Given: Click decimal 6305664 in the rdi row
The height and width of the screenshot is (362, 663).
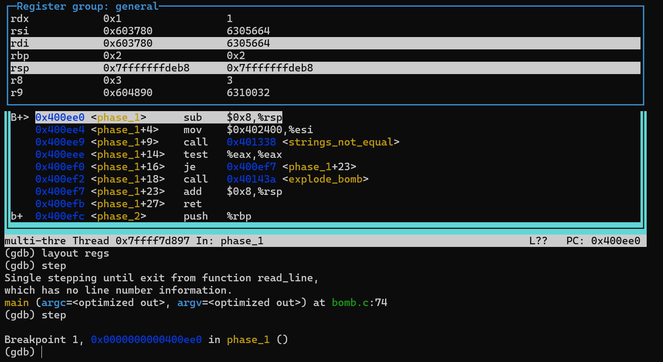Looking at the screenshot, I should pyautogui.click(x=248, y=43).
